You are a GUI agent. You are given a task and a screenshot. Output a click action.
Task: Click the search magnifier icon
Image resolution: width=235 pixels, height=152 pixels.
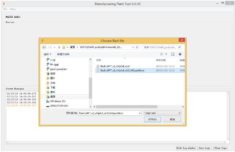tap(179, 47)
